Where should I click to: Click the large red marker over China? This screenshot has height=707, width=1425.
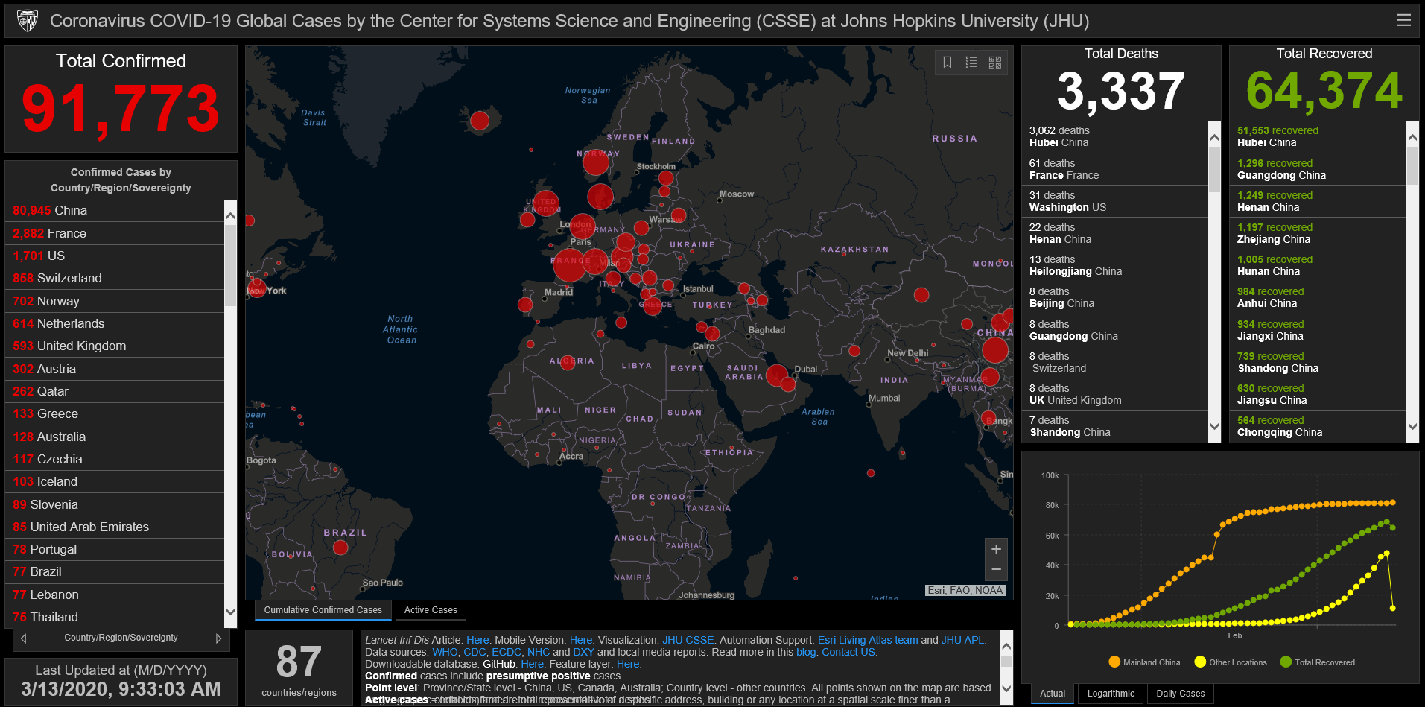pyautogui.click(x=995, y=350)
